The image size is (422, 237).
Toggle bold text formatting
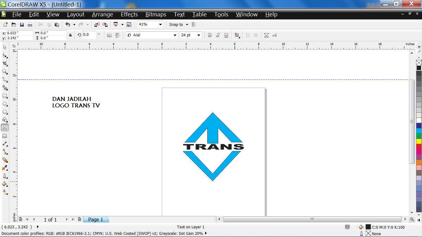click(x=209, y=35)
